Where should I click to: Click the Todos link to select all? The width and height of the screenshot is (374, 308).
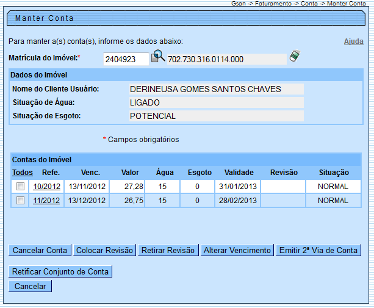23,173
